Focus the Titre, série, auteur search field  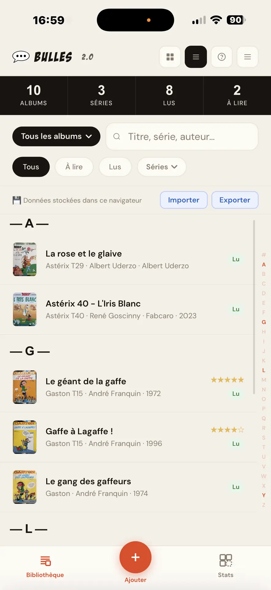182,136
